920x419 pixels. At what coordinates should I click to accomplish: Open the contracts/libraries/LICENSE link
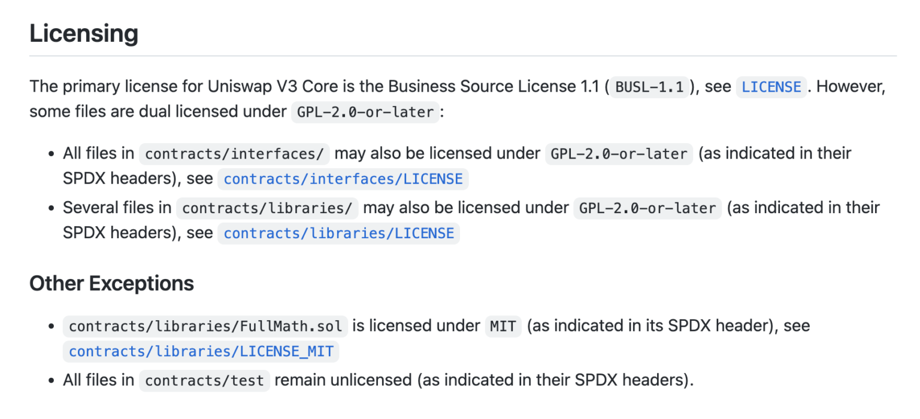[338, 233]
